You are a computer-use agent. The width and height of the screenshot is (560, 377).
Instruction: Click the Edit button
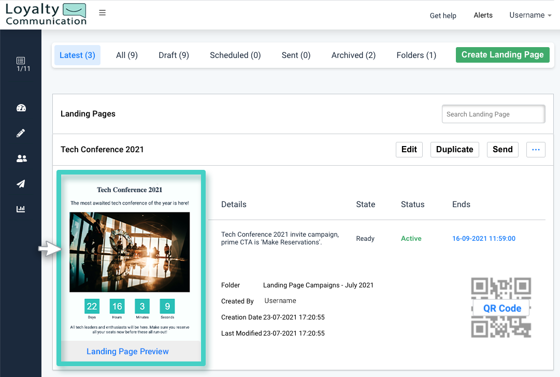tap(409, 150)
